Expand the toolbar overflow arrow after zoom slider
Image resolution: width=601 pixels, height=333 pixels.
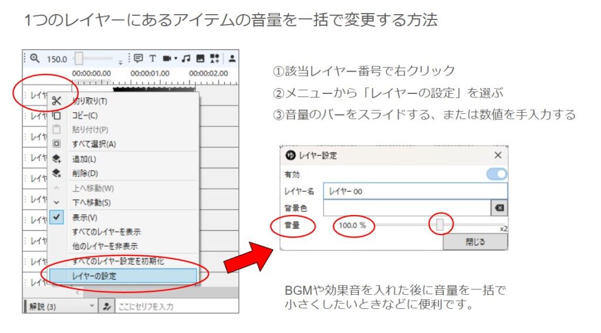(x=121, y=61)
